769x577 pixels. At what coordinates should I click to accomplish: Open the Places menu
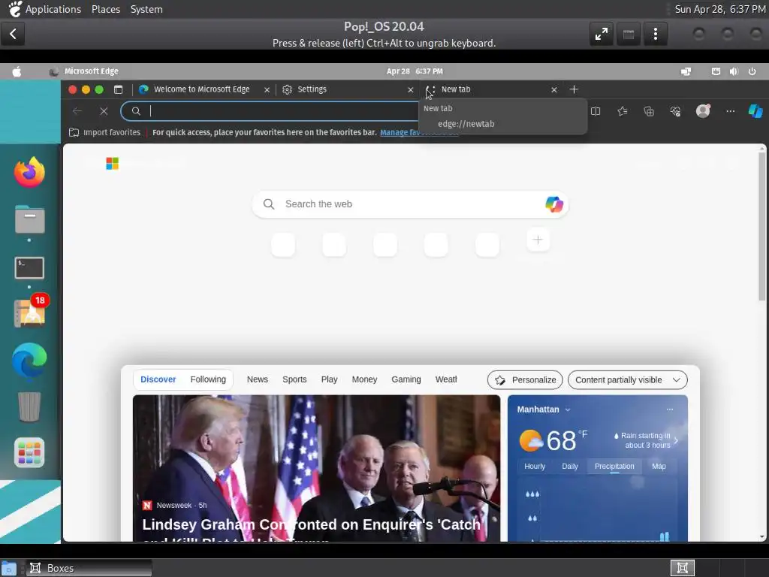106,9
